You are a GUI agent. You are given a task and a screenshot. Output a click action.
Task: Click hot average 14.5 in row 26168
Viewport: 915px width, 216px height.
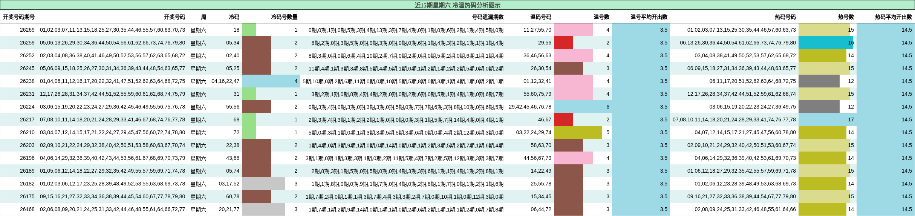pos(907,209)
